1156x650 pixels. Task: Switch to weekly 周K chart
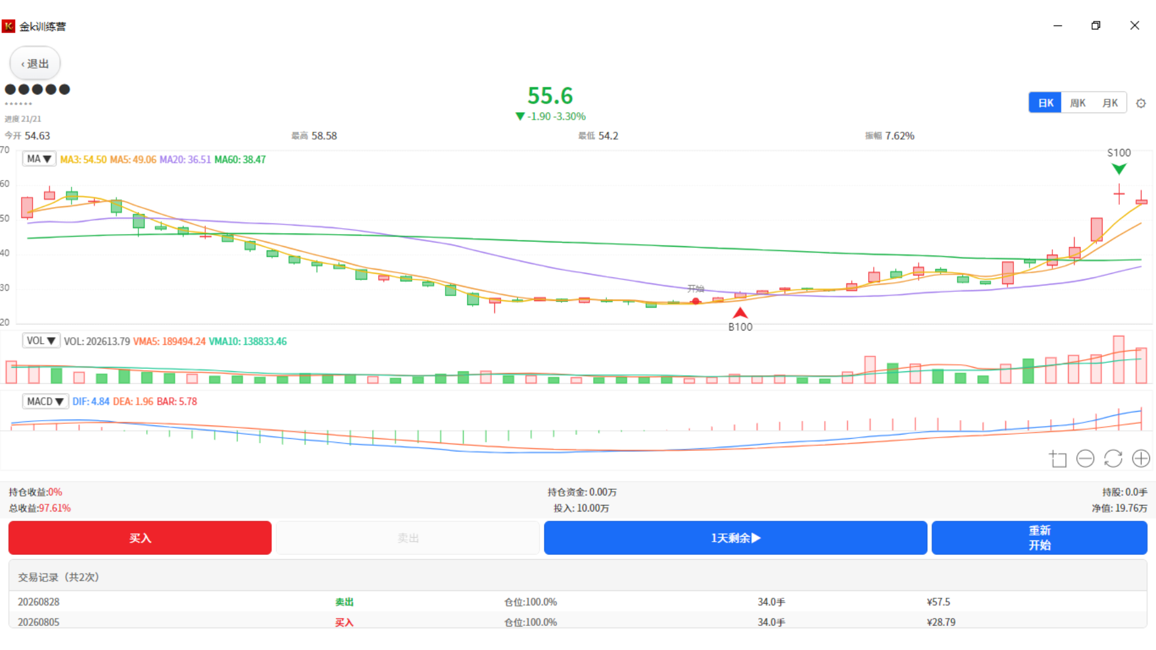(x=1077, y=103)
